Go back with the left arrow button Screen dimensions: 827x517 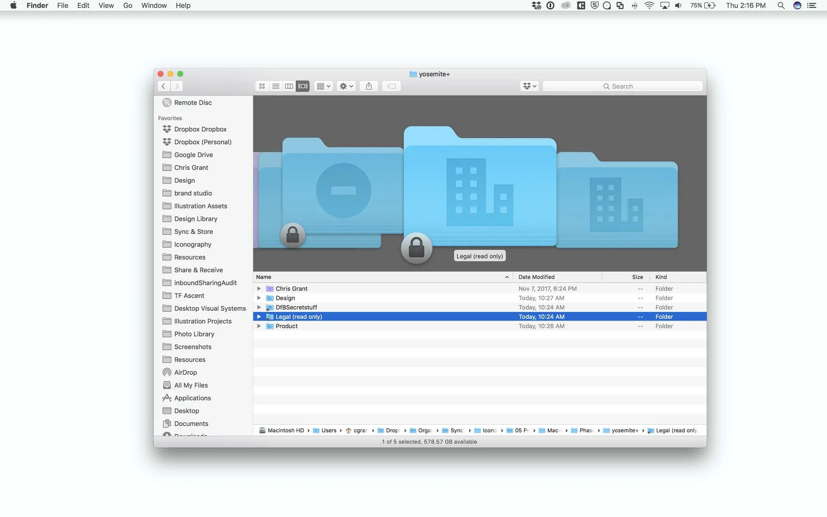pos(163,86)
